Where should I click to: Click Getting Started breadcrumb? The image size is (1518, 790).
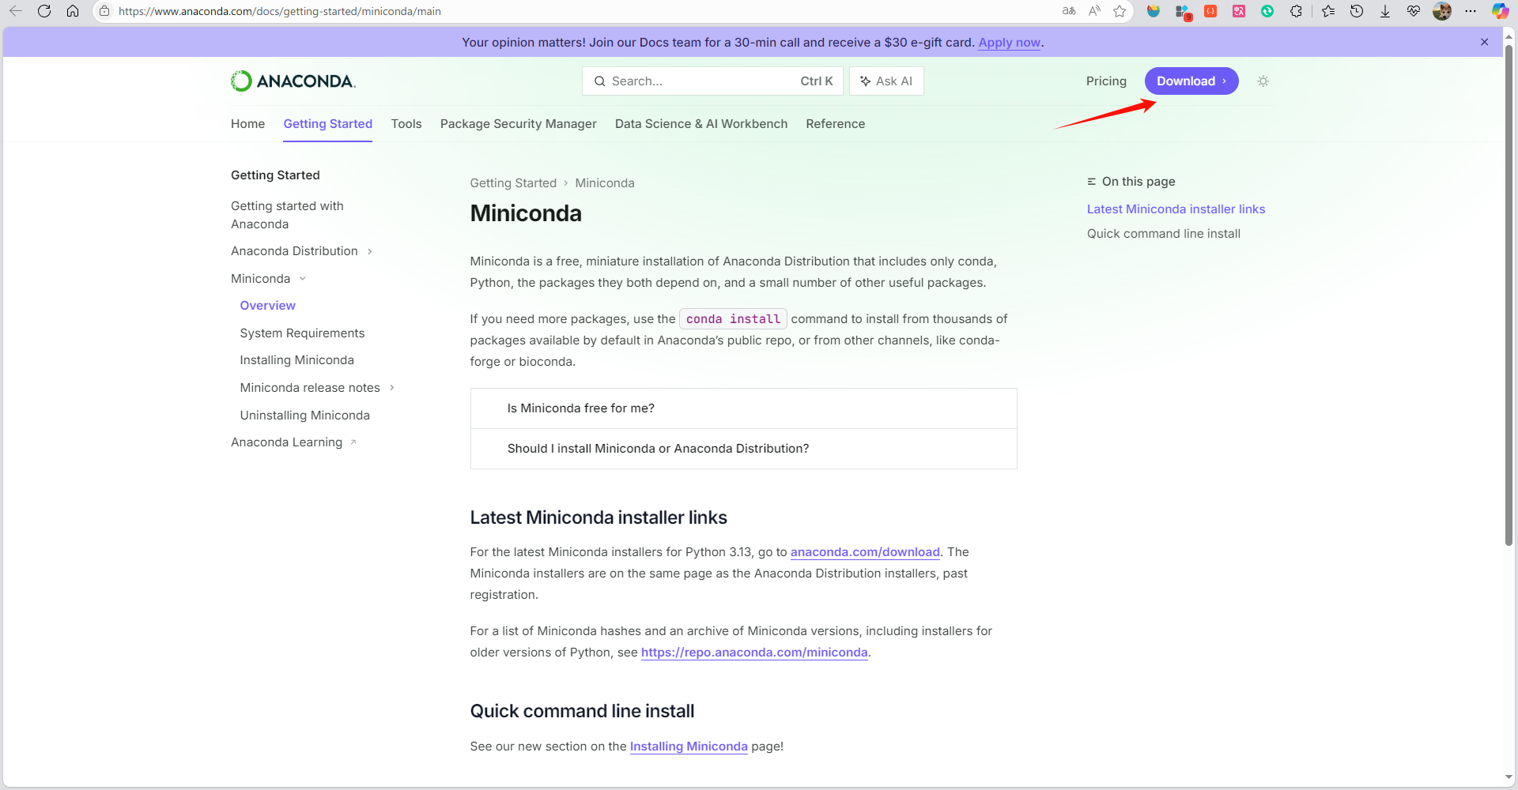[513, 183]
